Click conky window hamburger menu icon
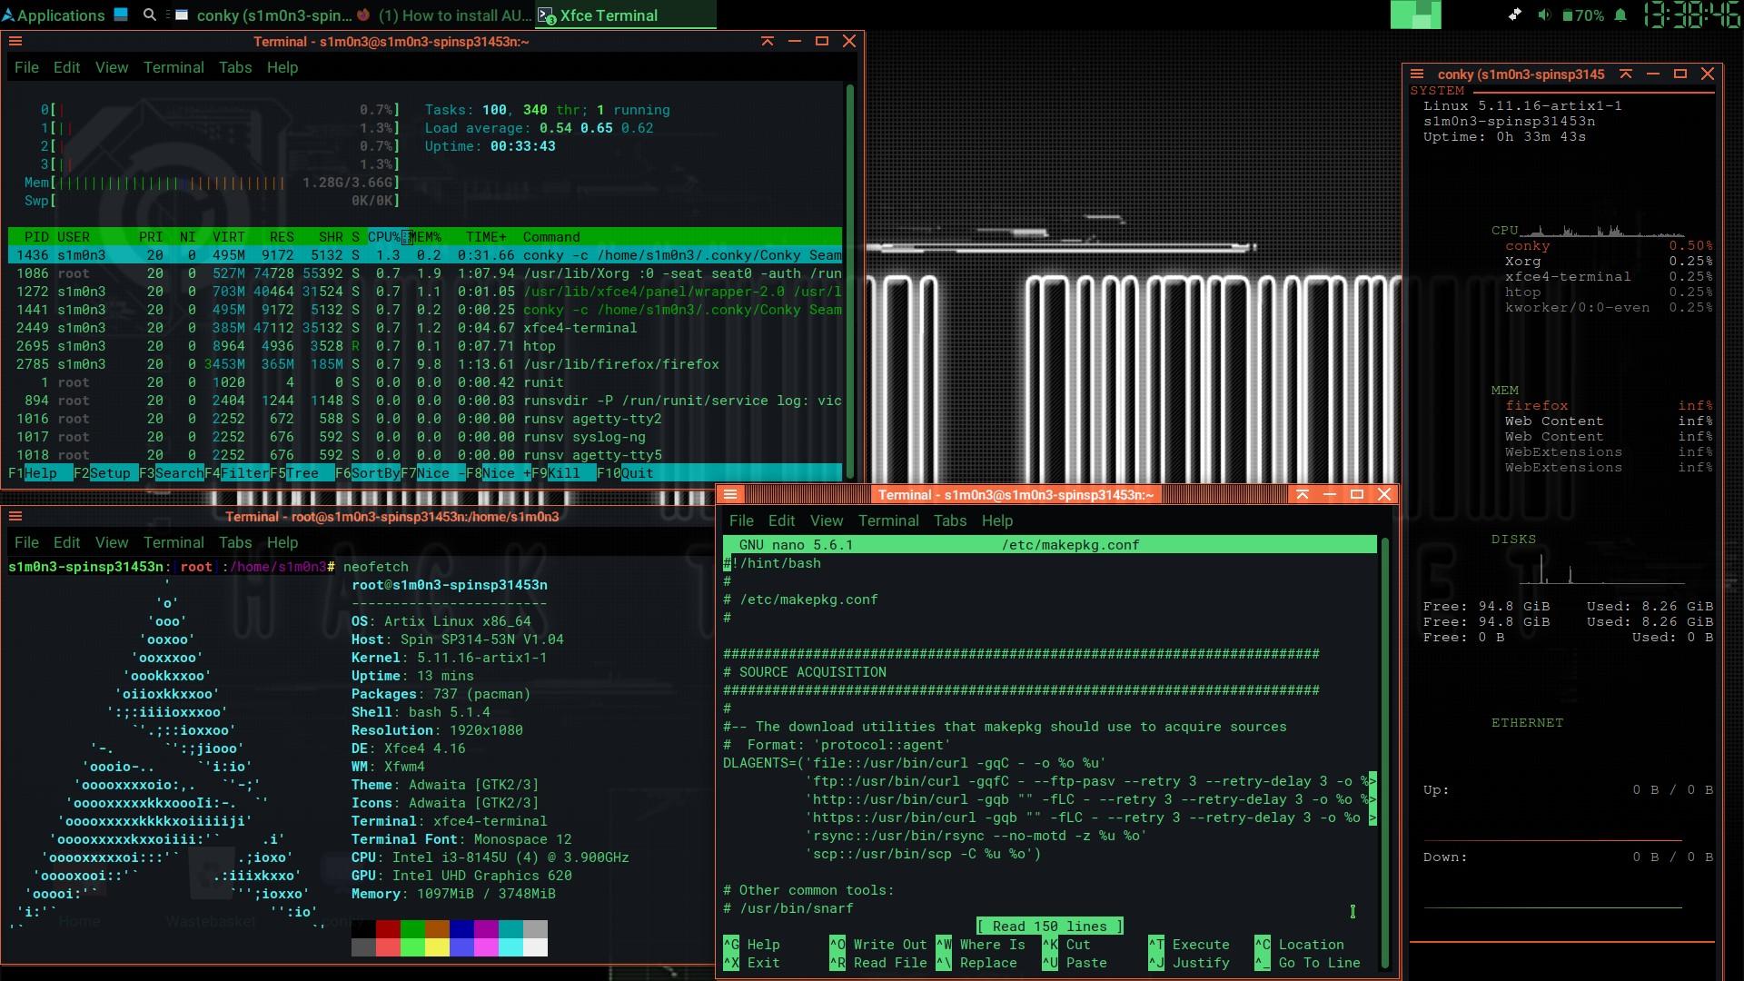 (x=1416, y=74)
